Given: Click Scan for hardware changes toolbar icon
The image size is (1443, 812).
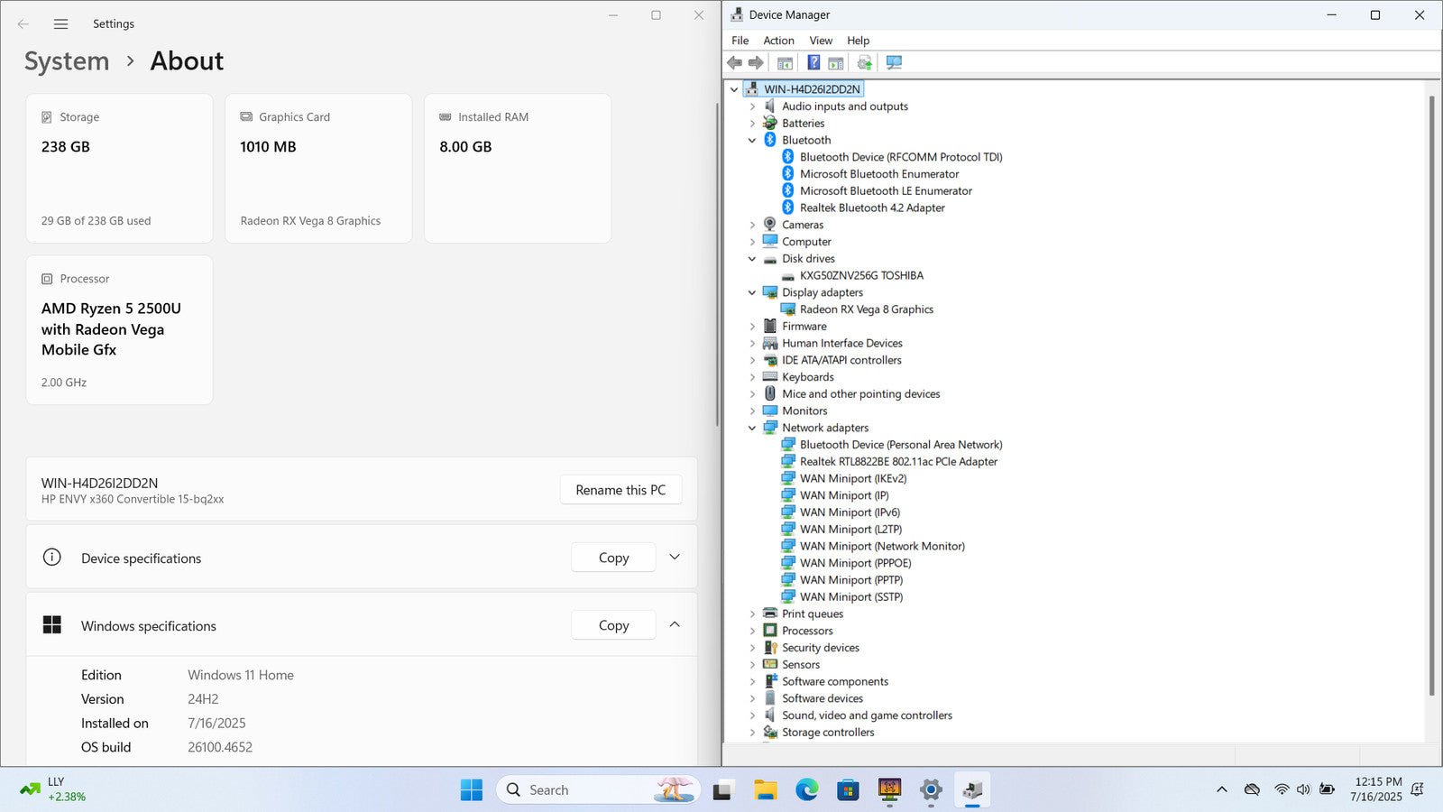Looking at the screenshot, I should tap(894, 63).
